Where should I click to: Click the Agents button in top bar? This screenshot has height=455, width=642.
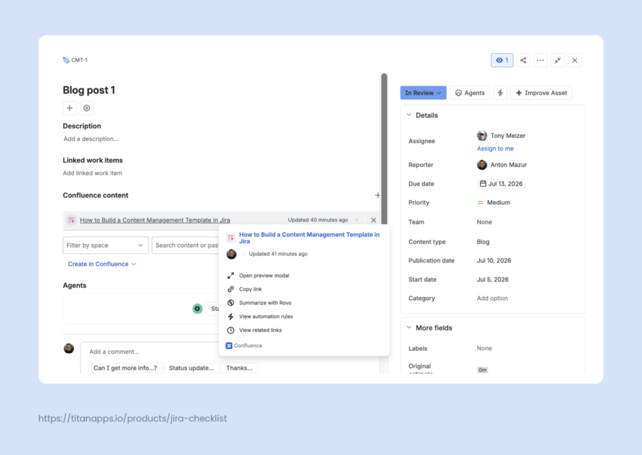point(470,93)
